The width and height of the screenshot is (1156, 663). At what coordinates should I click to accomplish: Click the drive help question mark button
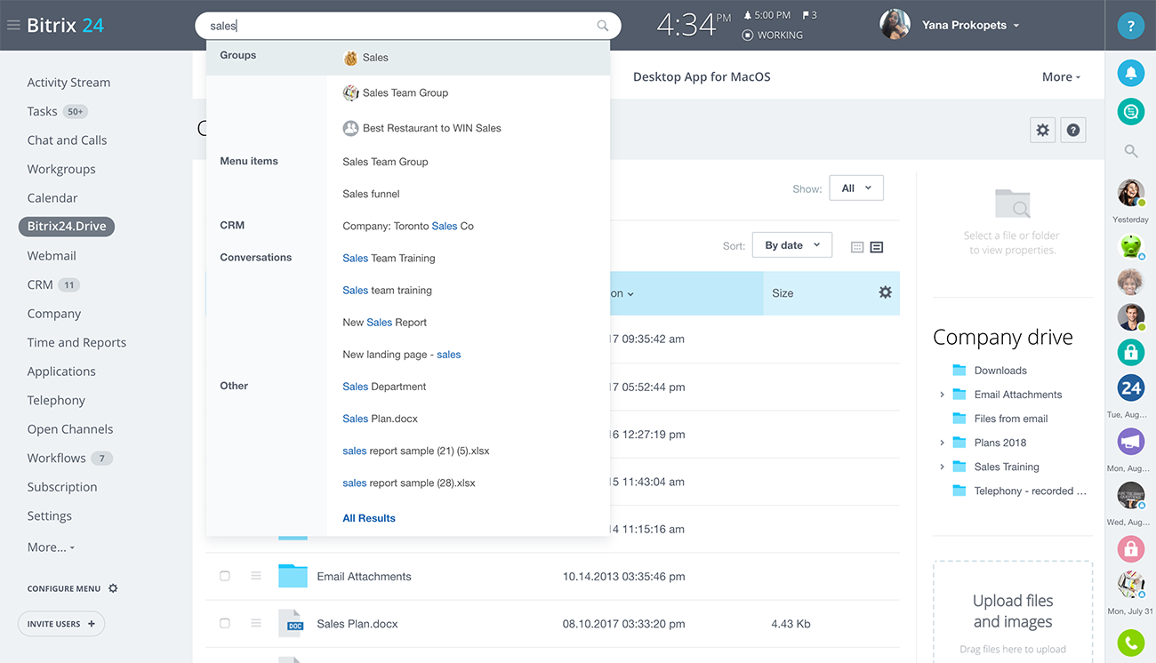[1073, 130]
